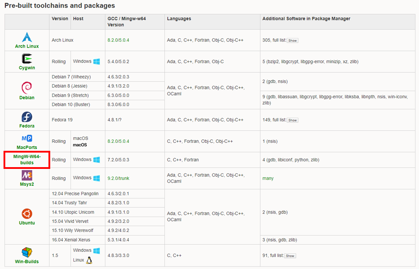Click the 5.3.1/4.0.4 Ubuntu version text
Image resolution: width=419 pixels, height=269 pixels.
click(x=119, y=239)
